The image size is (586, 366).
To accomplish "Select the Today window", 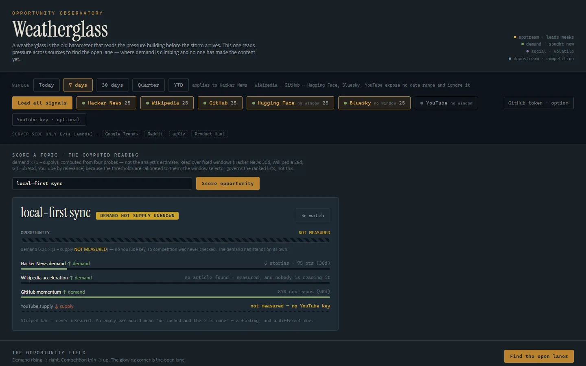I will pyautogui.click(x=46, y=85).
